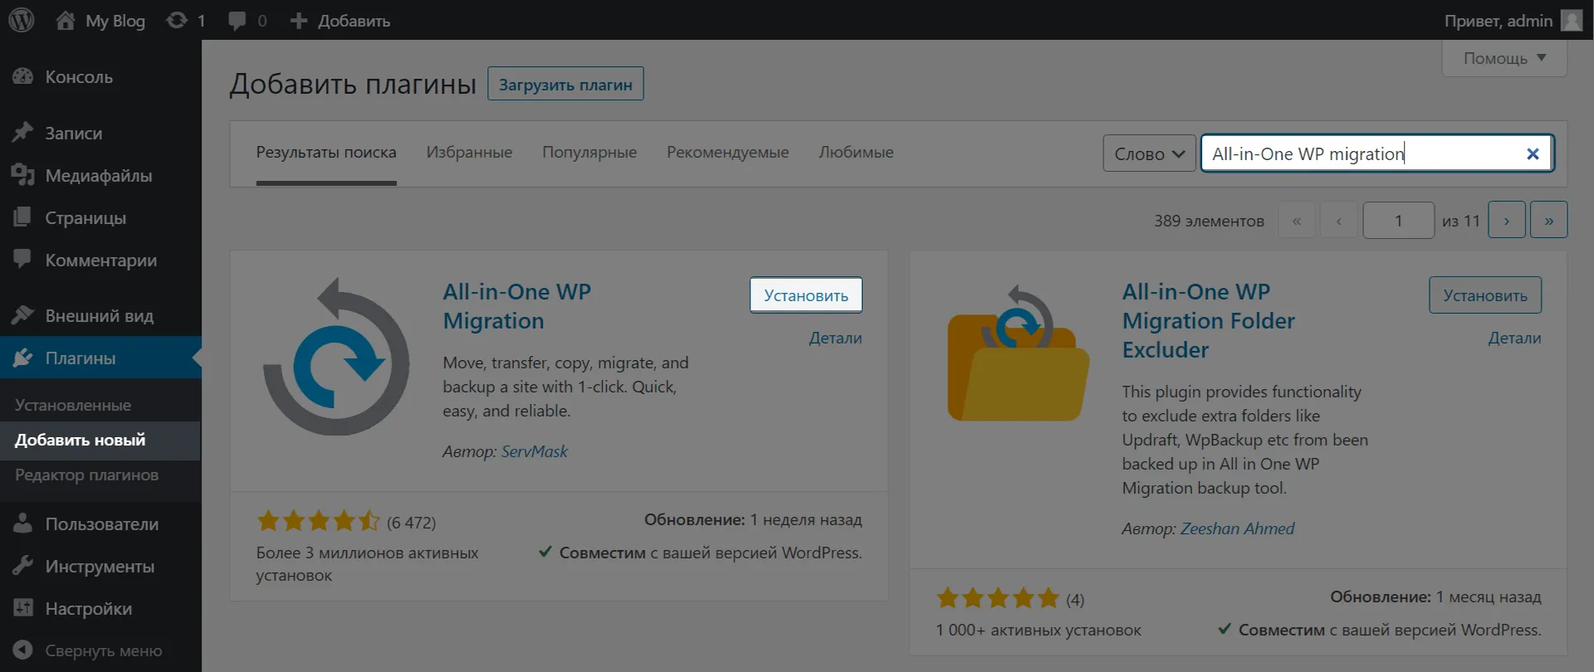Click the Страницы pages icon
The height and width of the screenshot is (672, 1594).
(x=23, y=217)
